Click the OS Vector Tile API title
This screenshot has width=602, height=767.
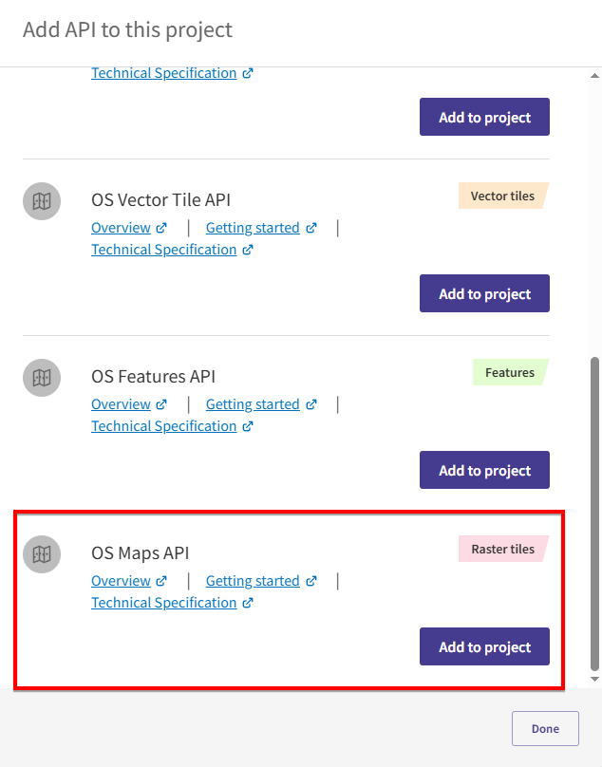[160, 200]
